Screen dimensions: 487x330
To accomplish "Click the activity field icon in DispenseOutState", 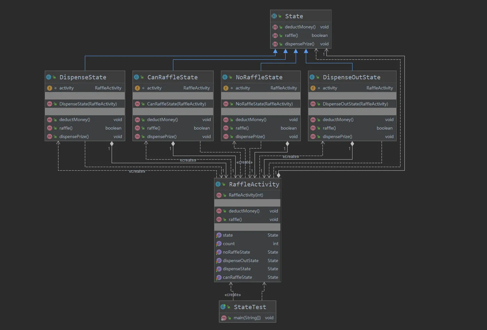I will click(313, 88).
